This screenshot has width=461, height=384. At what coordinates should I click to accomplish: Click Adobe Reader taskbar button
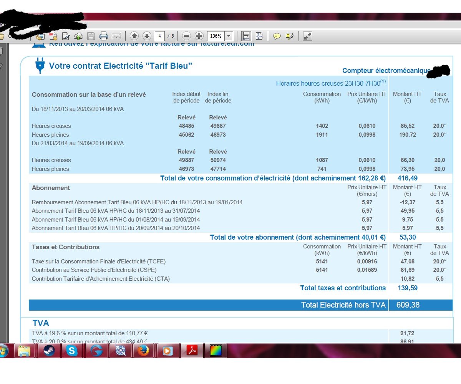pos(192,351)
